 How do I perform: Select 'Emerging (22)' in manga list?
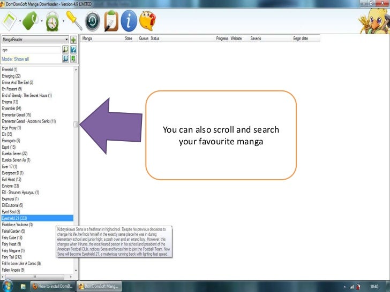[x=11, y=76]
